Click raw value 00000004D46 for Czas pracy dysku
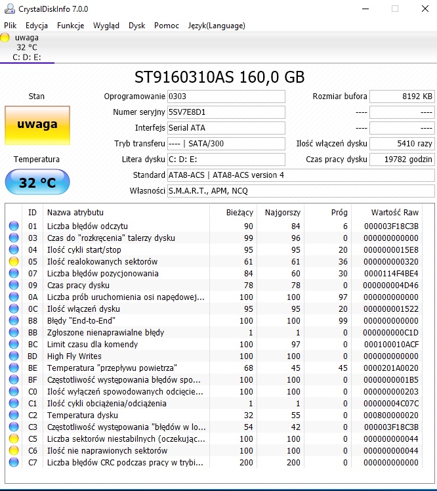Viewport: 437px width, 491px height. [x=390, y=286]
